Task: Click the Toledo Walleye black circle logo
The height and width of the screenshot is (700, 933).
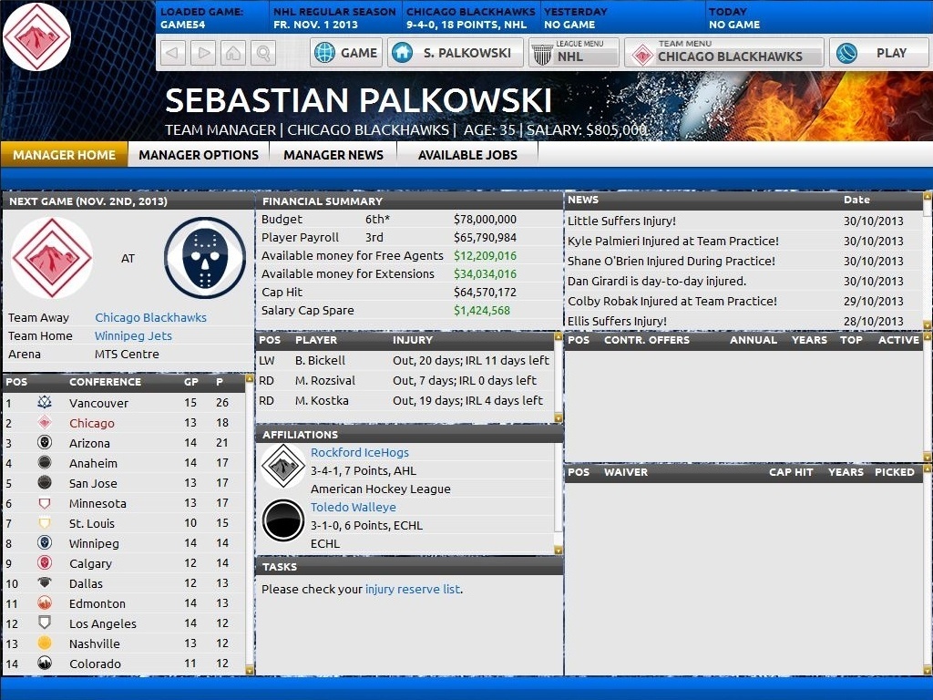Action: coord(283,520)
